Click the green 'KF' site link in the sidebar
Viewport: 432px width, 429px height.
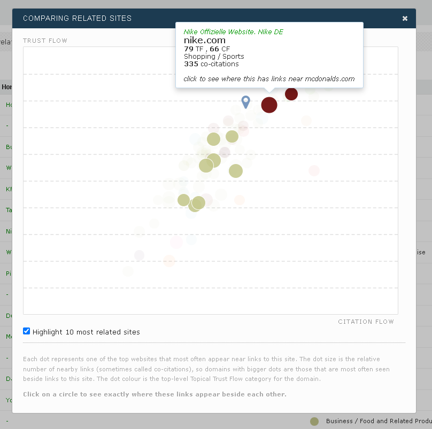7,189
